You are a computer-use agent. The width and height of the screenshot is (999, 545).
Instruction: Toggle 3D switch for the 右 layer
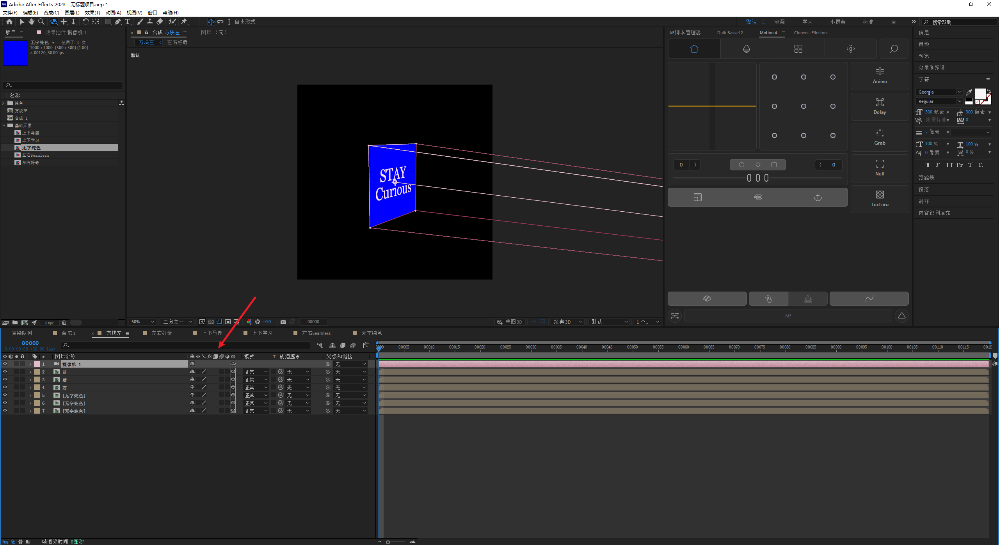(x=233, y=388)
